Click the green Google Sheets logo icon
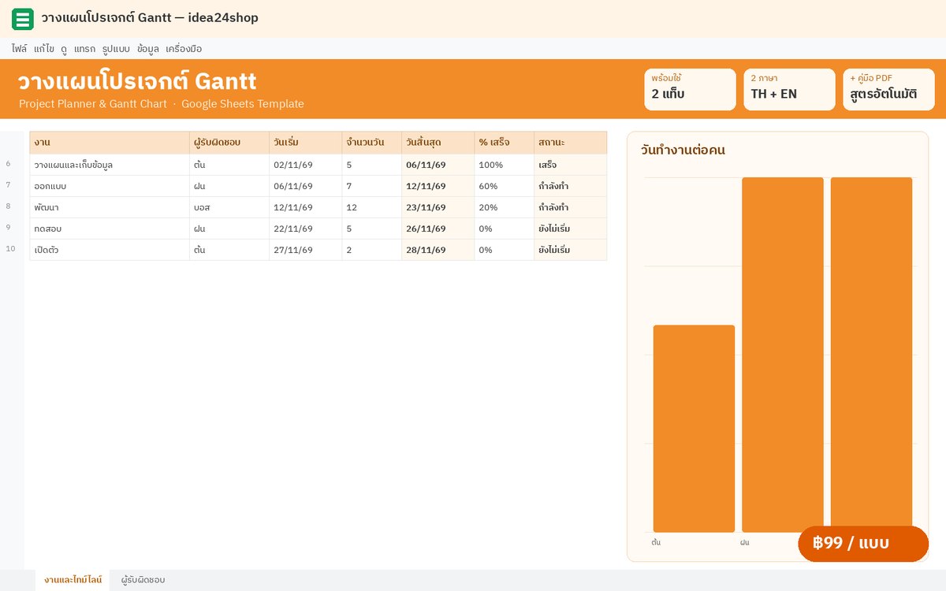The width and height of the screenshot is (946, 591). [x=23, y=19]
